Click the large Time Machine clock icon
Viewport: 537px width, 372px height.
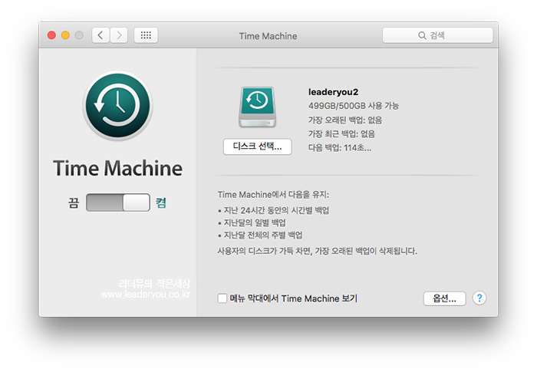point(118,105)
